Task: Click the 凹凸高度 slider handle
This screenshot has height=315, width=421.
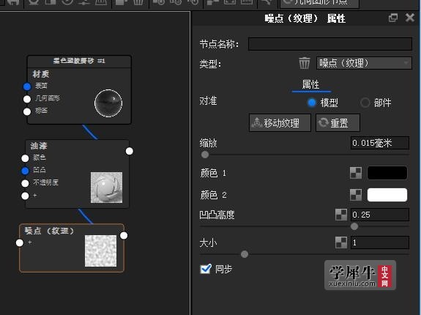Action: (354, 226)
